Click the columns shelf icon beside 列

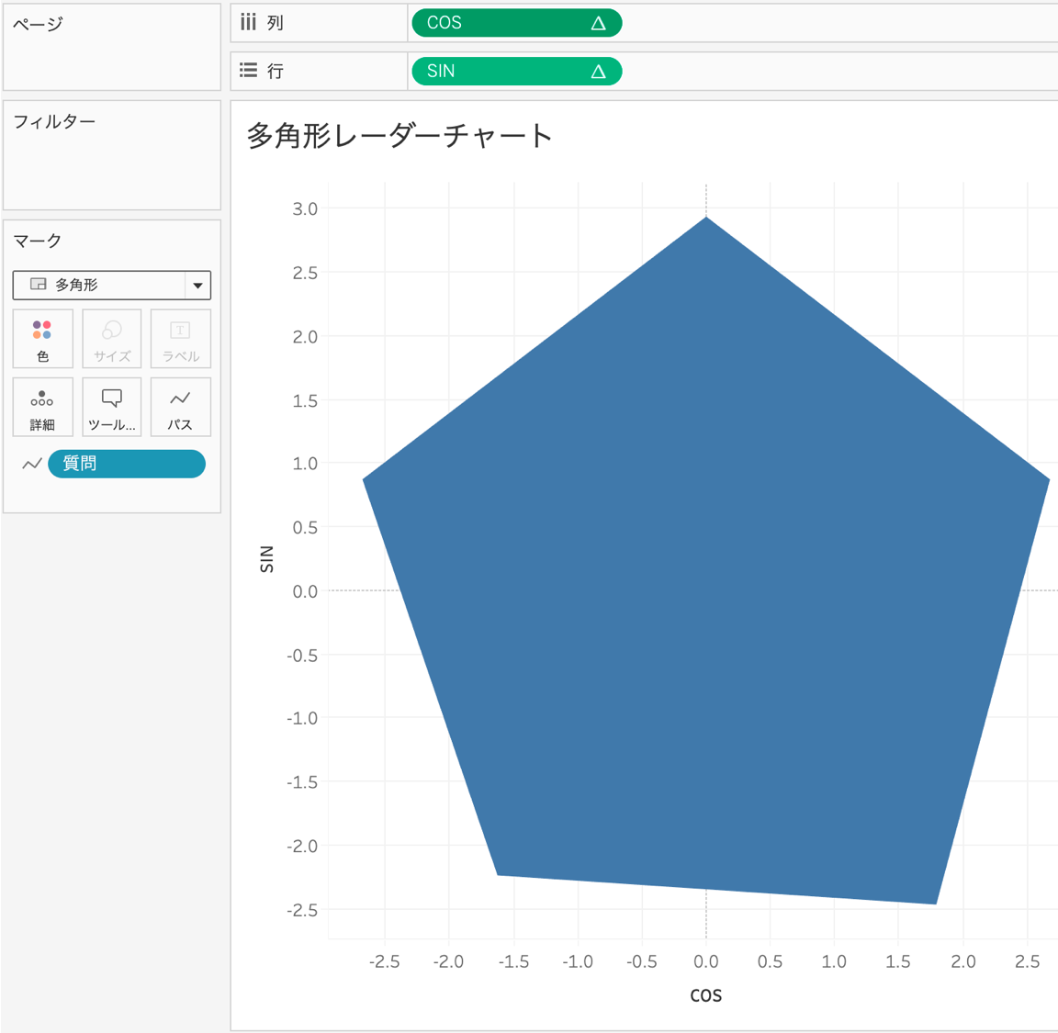coord(248,22)
